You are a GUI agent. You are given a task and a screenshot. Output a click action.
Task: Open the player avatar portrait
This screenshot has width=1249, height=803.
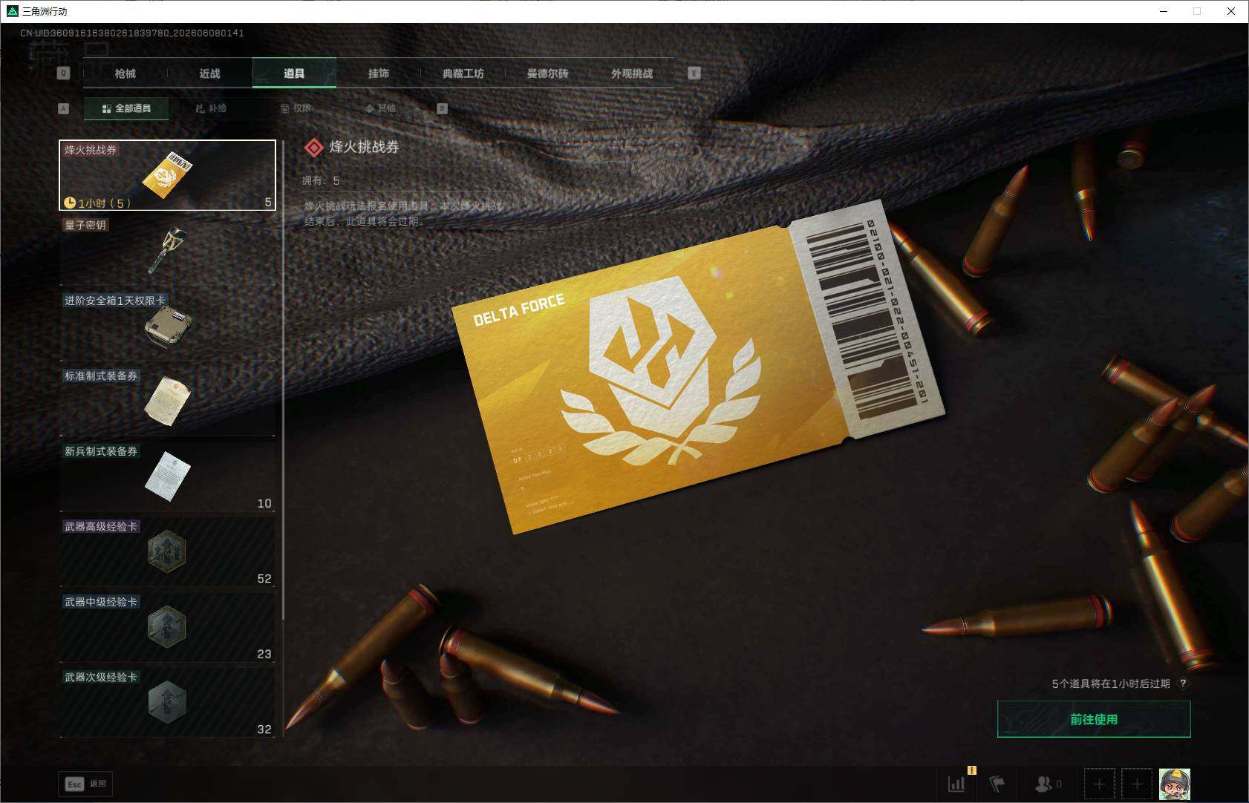(x=1175, y=784)
